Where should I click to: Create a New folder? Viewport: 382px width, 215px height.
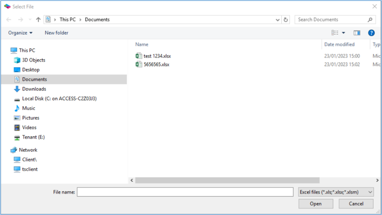coord(56,33)
